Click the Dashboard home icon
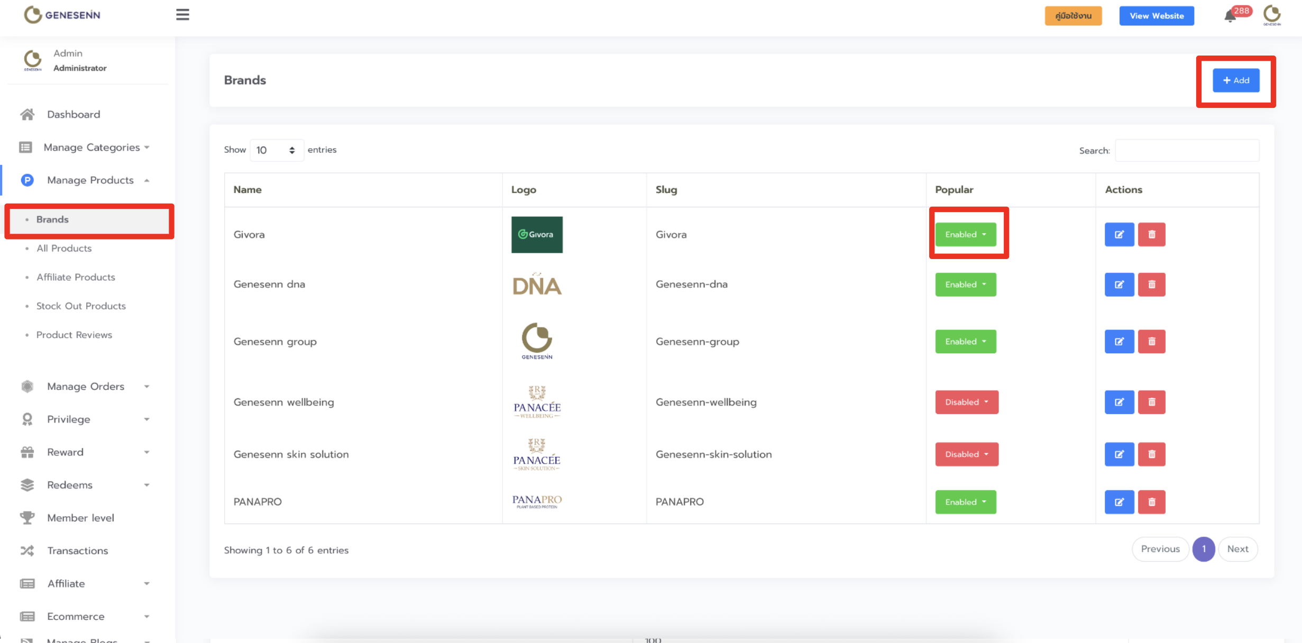This screenshot has height=643, width=1302. point(27,114)
